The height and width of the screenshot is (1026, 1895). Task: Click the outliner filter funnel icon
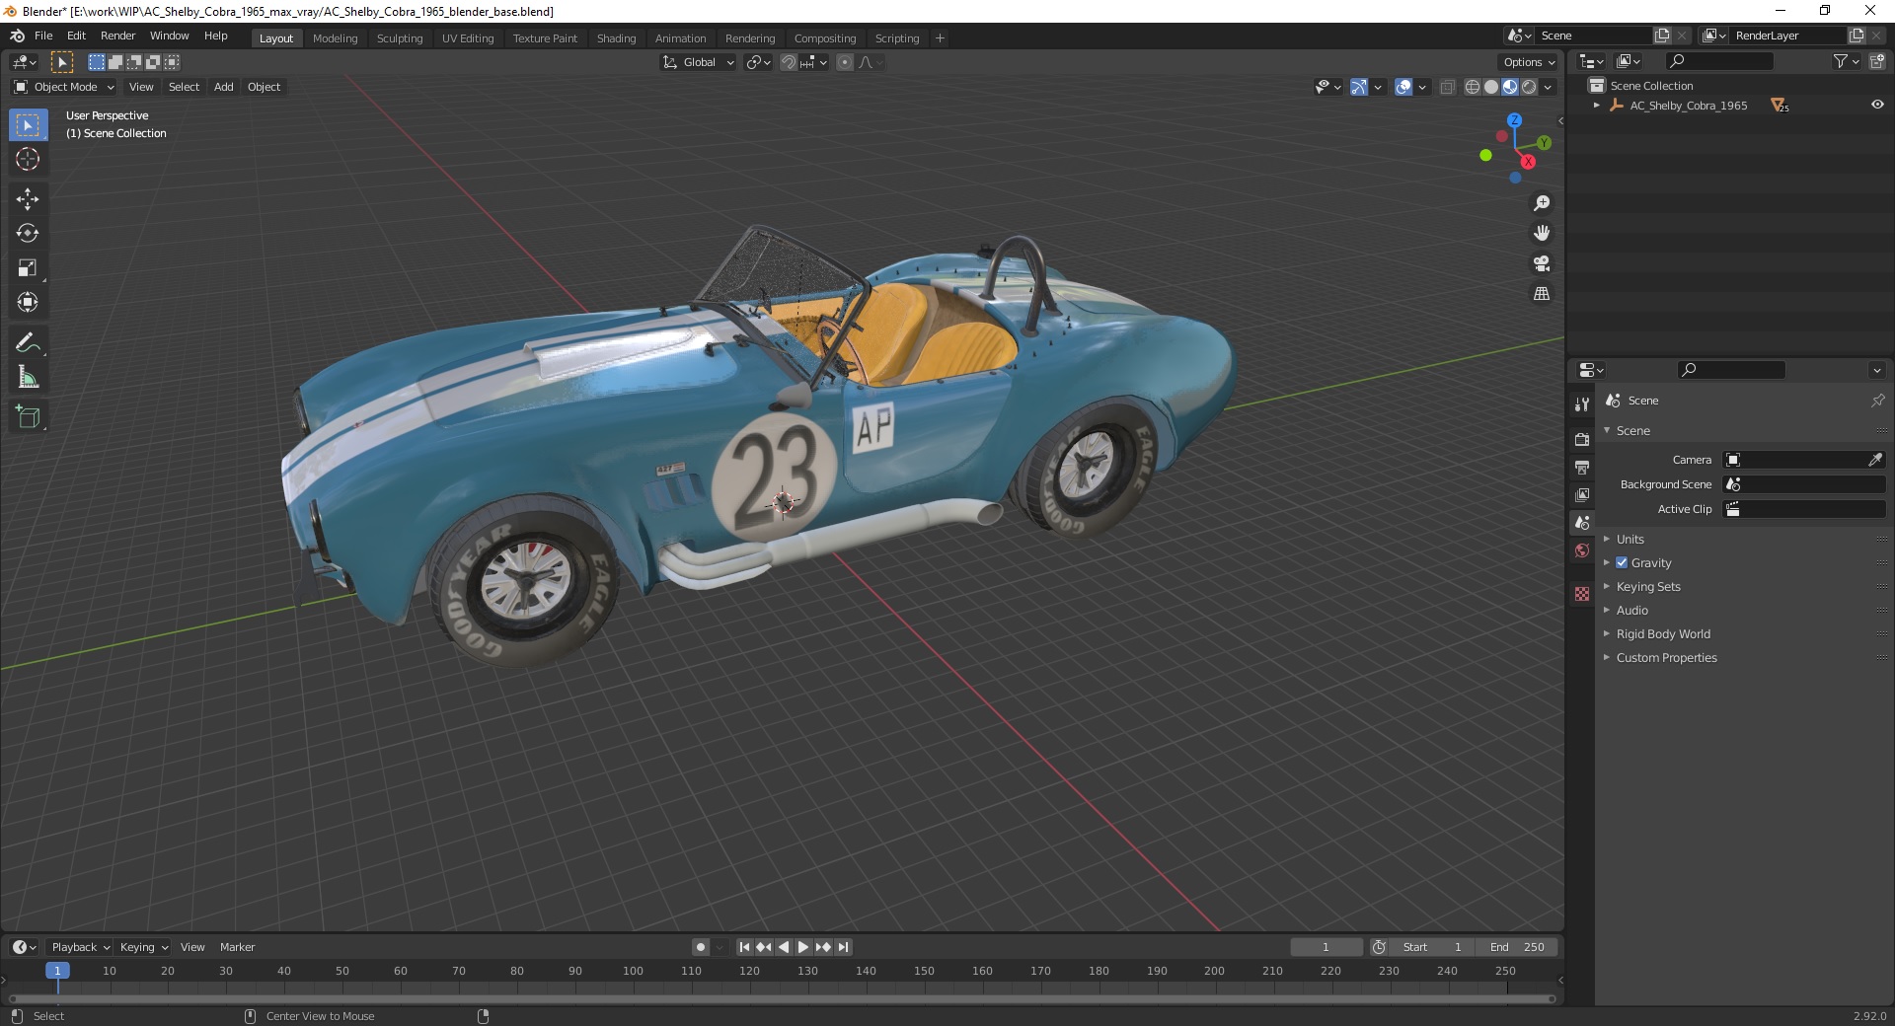1840,61
